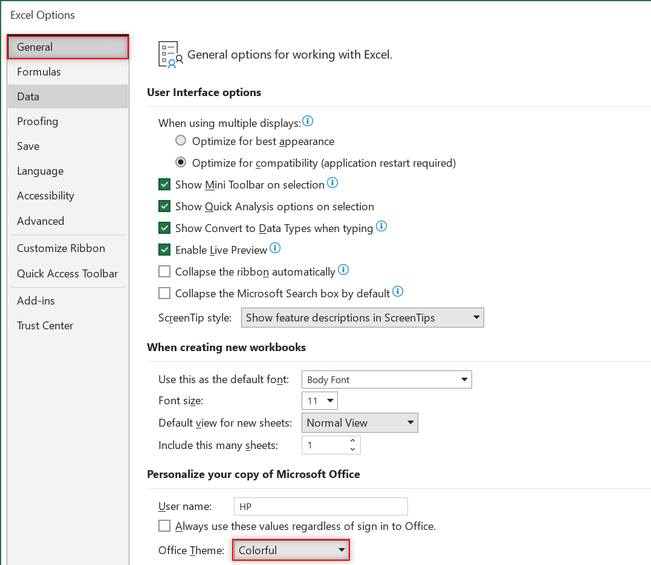
Task: Open Default view for new sheets dropdown
Action: pos(360,422)
